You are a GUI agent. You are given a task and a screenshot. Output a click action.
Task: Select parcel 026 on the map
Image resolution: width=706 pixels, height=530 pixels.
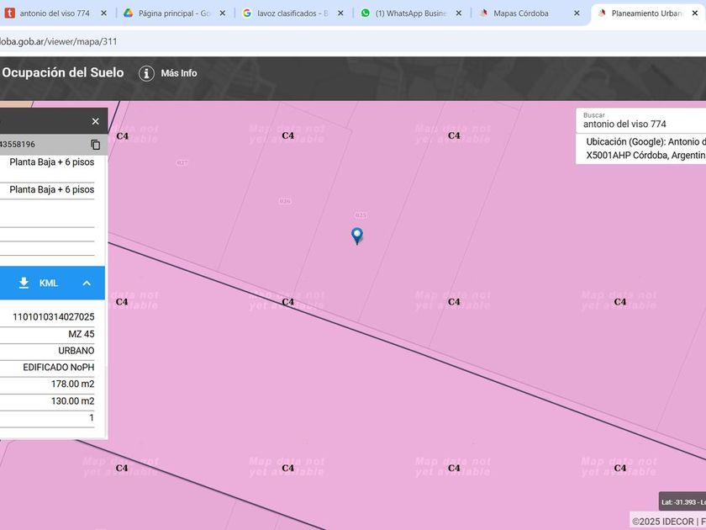(285, 201)
